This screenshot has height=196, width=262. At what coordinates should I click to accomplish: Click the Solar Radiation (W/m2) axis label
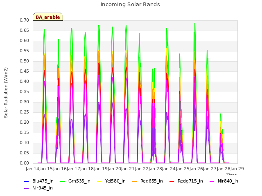pos(6,93)
